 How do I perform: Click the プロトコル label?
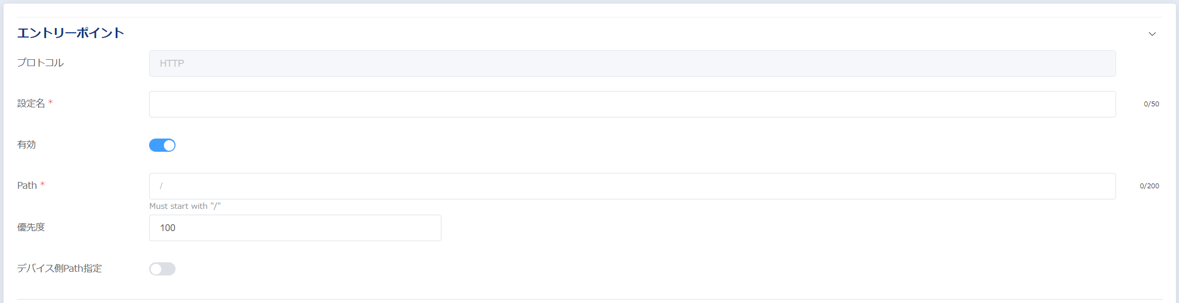pyautogui.click(x=40, y=63)
